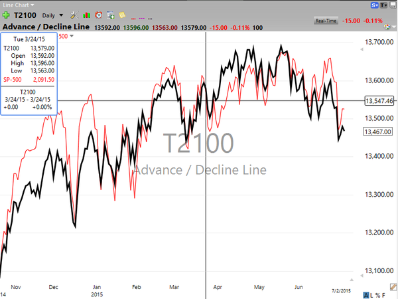Screen dimensions: 398x299
Task: Click the green high value 13596.00
Action: (136, 27)
